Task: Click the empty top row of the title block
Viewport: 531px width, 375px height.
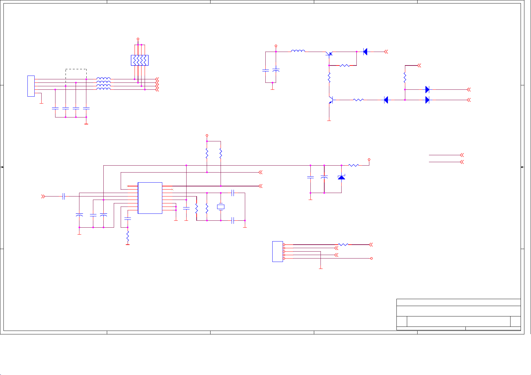Action: coord(458,302)
